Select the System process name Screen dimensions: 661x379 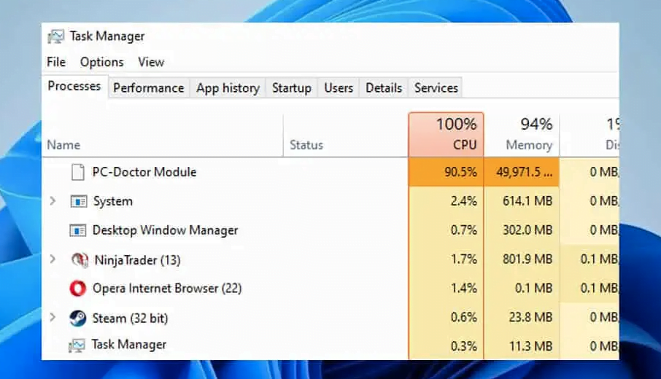pos(113,201)
